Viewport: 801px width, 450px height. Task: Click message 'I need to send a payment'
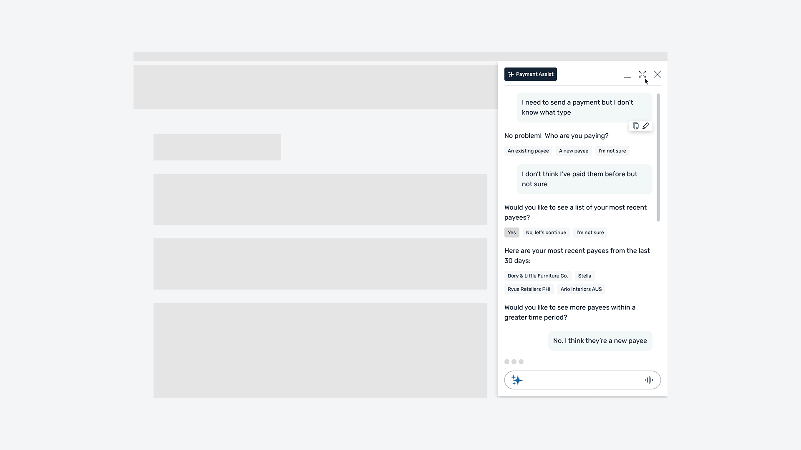pyautogui.click(x=584, y=107)
